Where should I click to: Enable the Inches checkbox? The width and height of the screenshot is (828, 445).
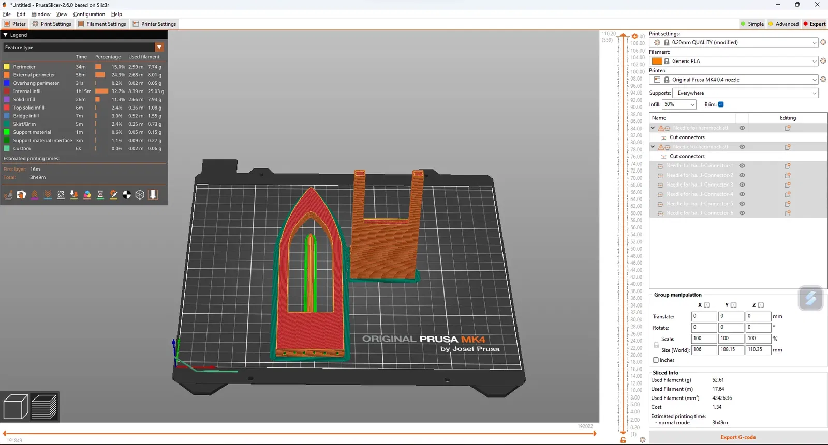point(656,360)
